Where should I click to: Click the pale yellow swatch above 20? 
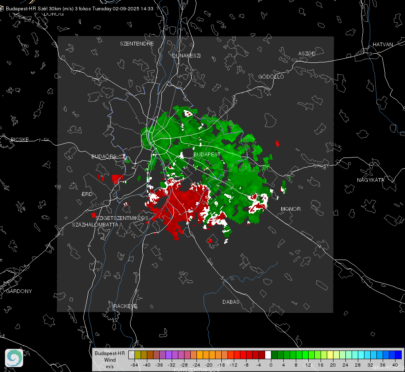pyautogui.click(x=330, y=355)
